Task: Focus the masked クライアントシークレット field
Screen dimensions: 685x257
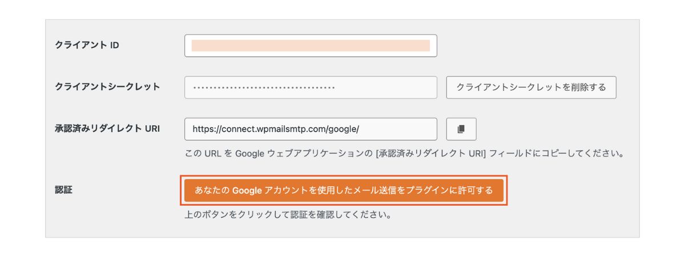Action: point(311,87)
